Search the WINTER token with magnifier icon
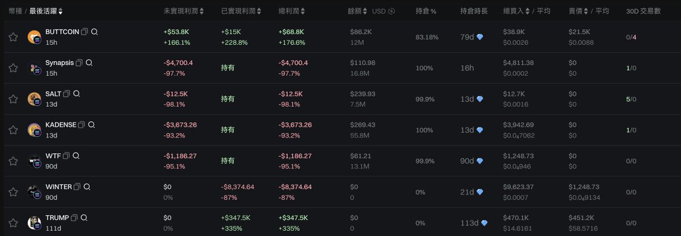The image size is (681, 236). (87, 187)
